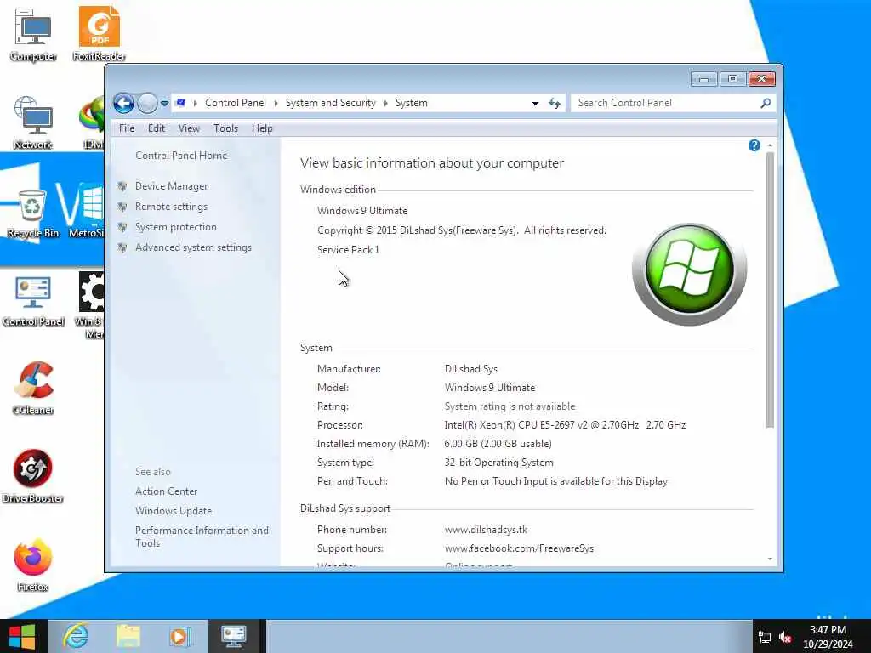Image resolution: width=871 pixels, height=653 pixels.
Task: Open the CCleaner desktop icon
Action: (x=33, y=388)
